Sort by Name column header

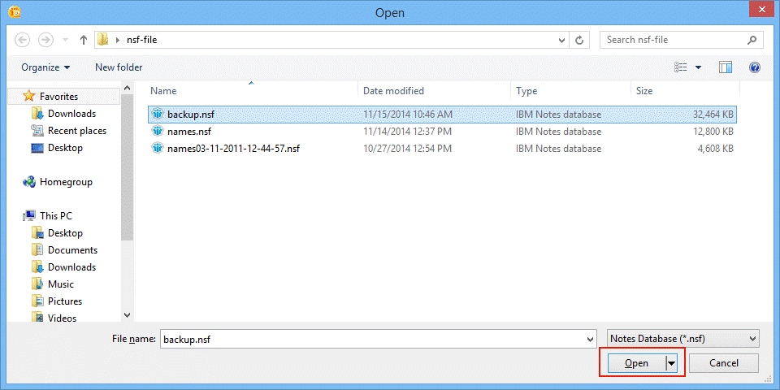[x=163, y=91]
